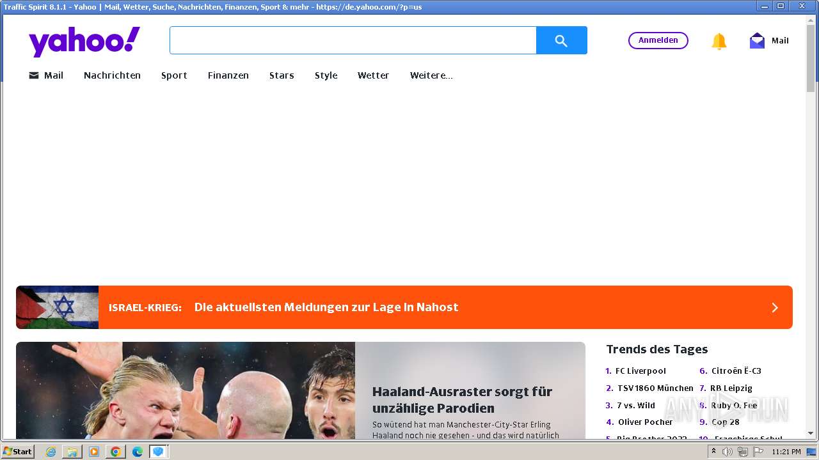Open trend FC Liverpool

[640, 371]
